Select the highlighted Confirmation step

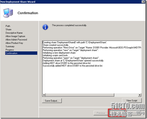point(21,53)
